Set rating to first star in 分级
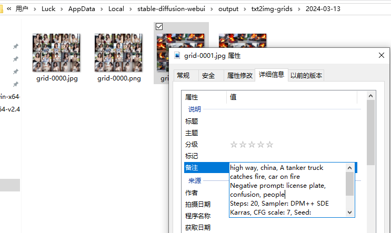 (234, 145)
